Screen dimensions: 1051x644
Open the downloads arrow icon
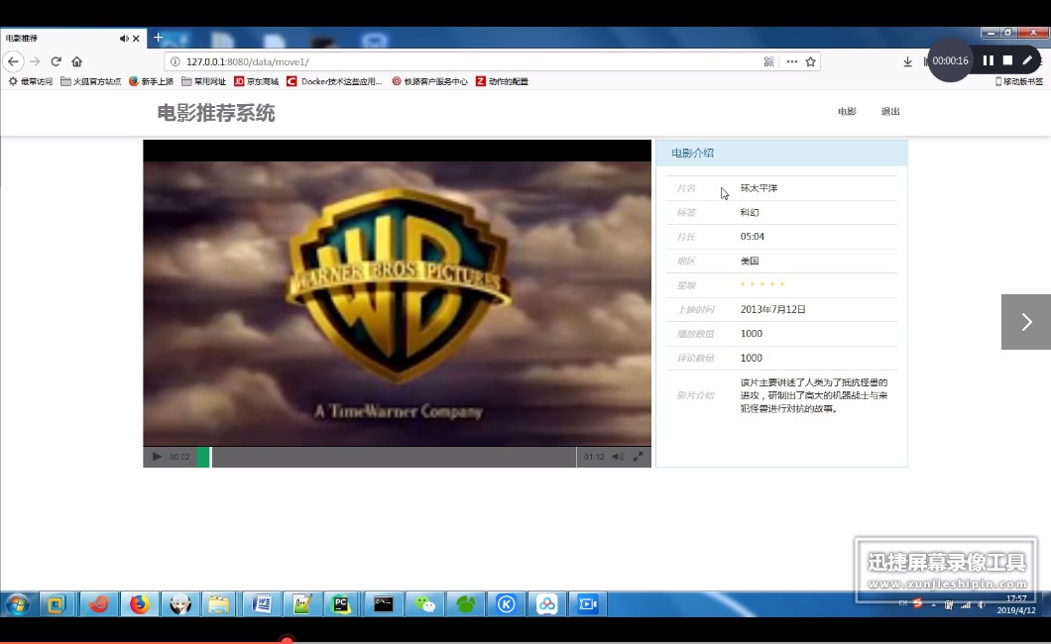907,61
